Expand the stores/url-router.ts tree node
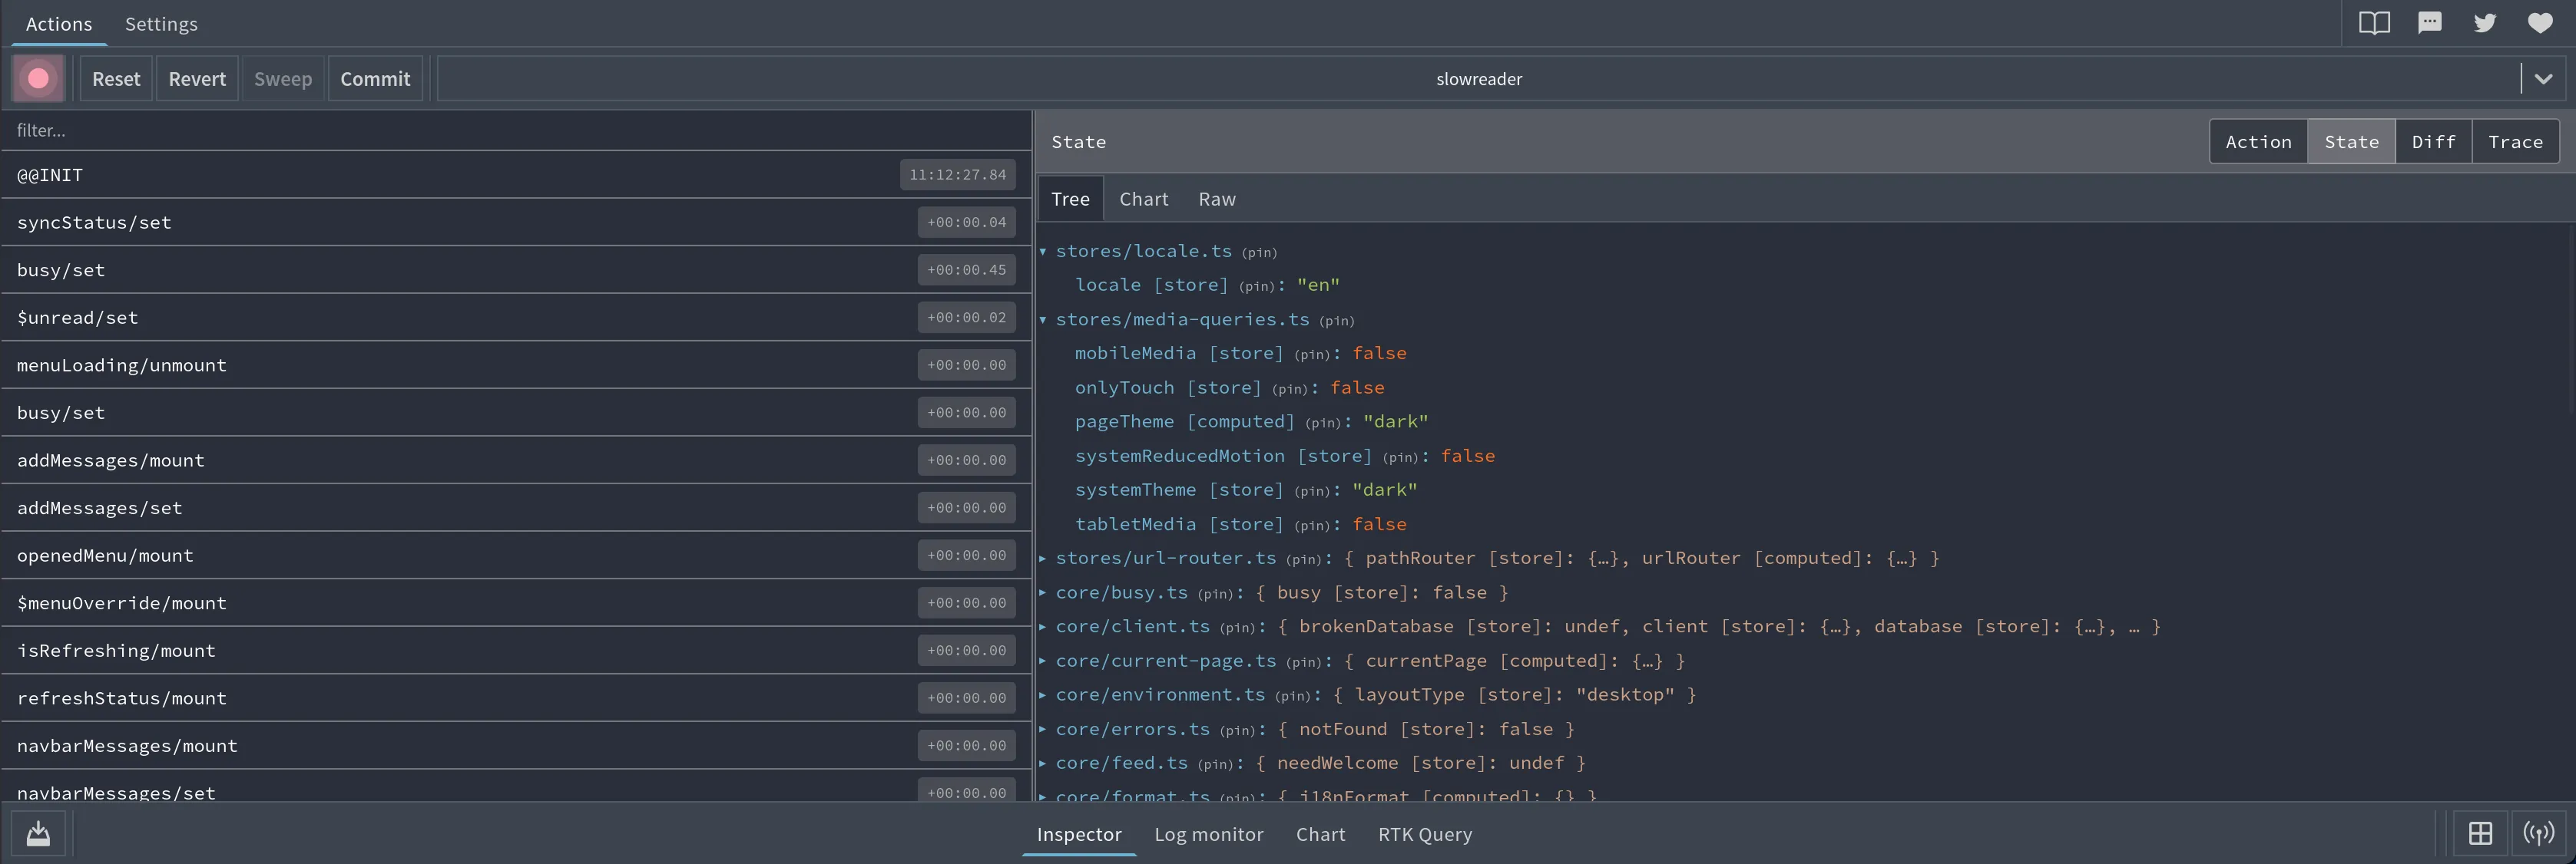Screen dimensions: 2576x864 click(1043, 559)
